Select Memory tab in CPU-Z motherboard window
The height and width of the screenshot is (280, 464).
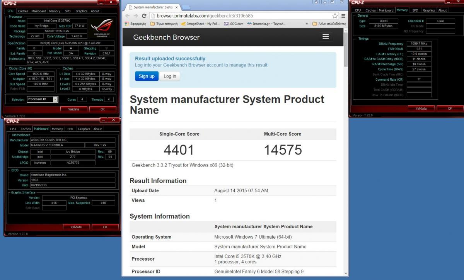coord(57,129)
